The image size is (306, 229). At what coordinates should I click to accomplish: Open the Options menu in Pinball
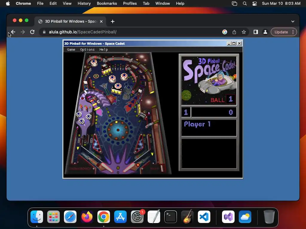coord(87,49)
